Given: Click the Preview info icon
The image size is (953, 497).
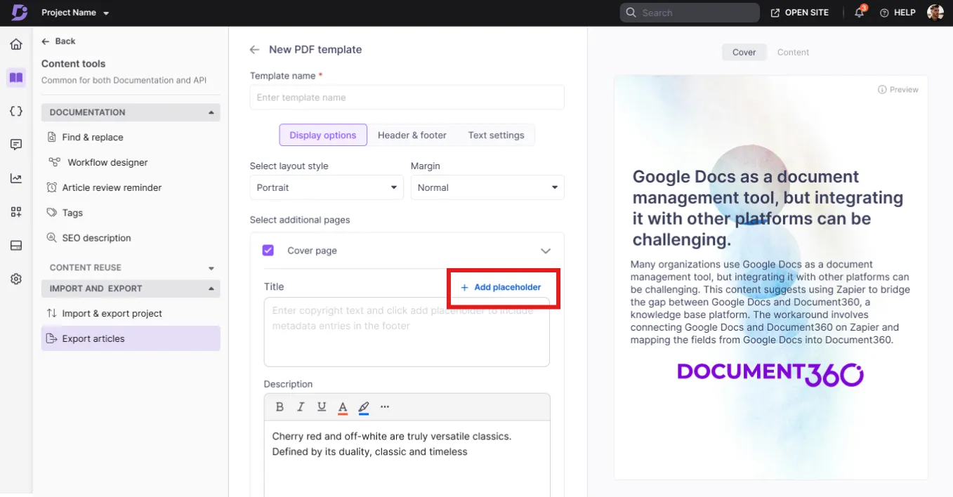Looking at the screenshot, I should click(x=882, y=90).
